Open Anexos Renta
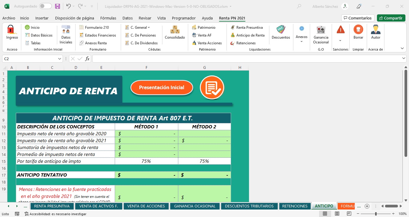 tap(93, 43)
